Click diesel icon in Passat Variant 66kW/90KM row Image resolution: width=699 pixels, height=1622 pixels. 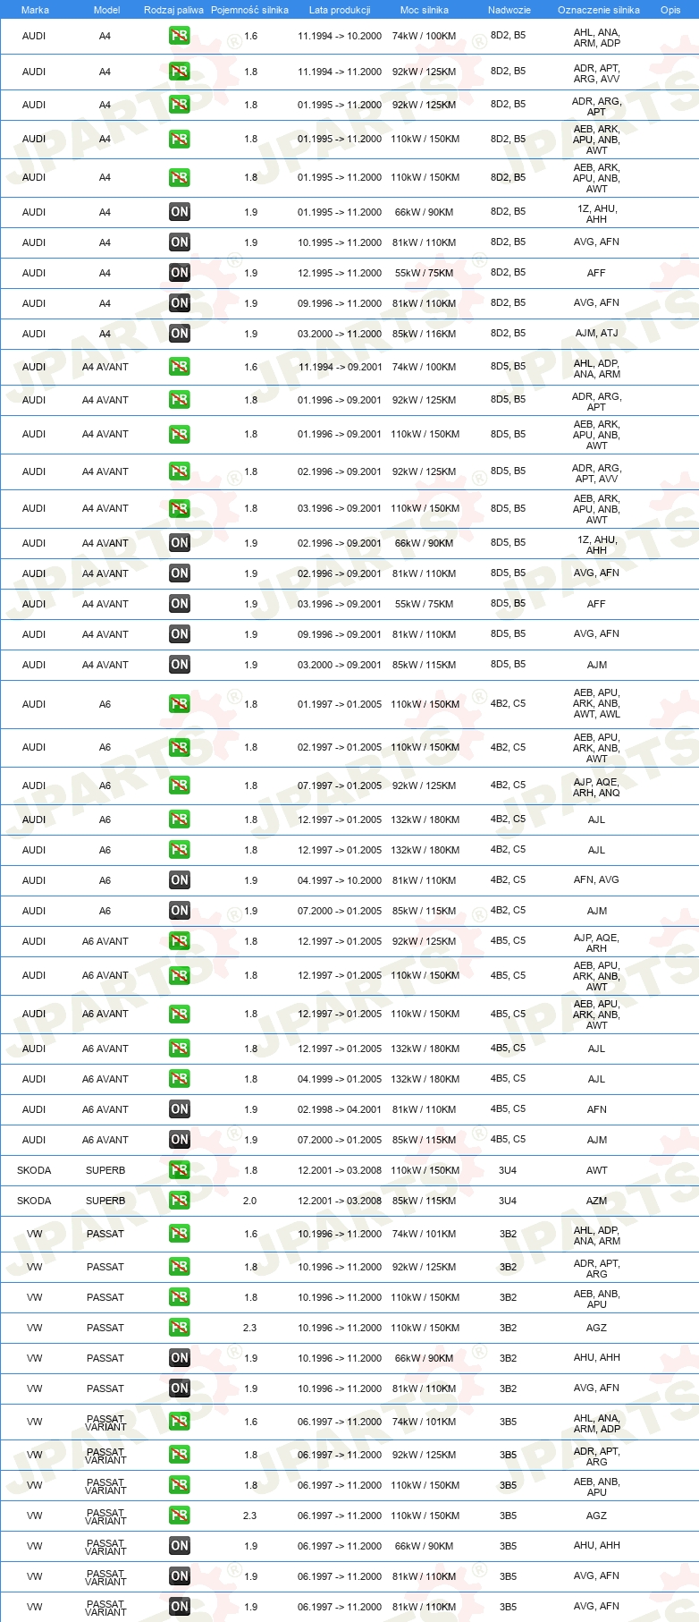[180, 1546]
